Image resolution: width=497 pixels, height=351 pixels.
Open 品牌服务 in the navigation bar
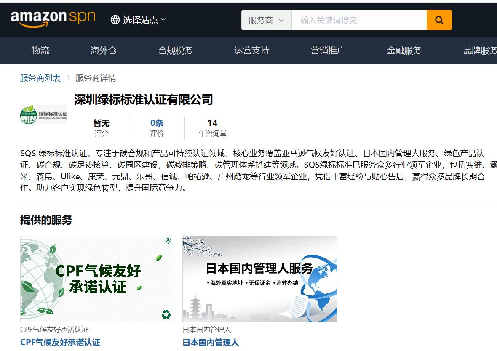tap(480, 51)
